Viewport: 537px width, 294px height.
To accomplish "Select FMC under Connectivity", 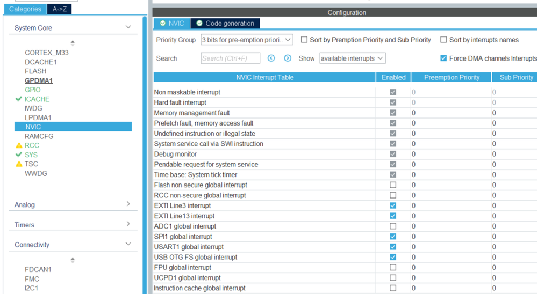I will click(32, 279).
